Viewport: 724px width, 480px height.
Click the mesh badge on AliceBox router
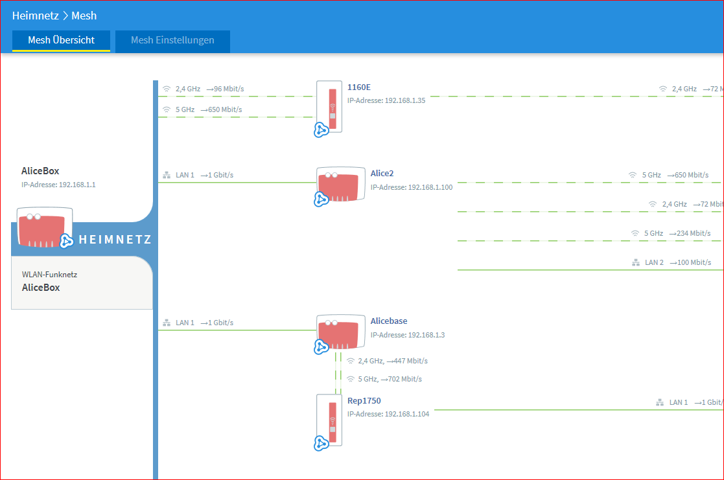click(x=67, y=240)
